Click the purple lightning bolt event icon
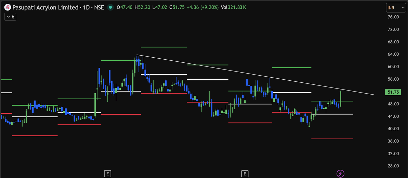The height and width of the screenshot is (178, 408). tap(340, 174)
